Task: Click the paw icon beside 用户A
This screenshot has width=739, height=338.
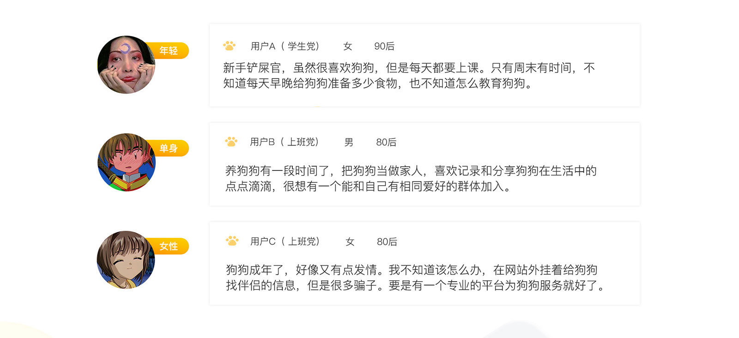Action: 229,46
